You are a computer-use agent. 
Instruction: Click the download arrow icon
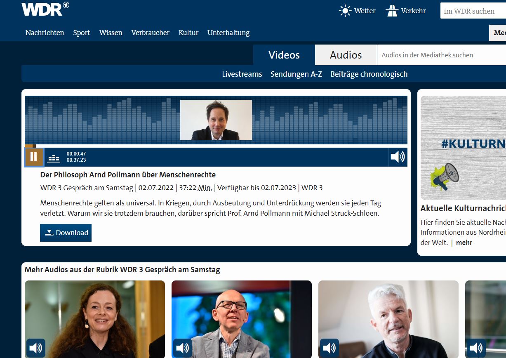click(x=49, y=233)
